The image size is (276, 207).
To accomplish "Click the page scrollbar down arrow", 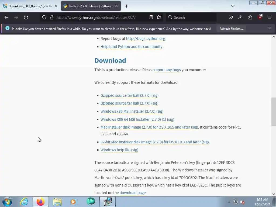I will coord(274,194).
